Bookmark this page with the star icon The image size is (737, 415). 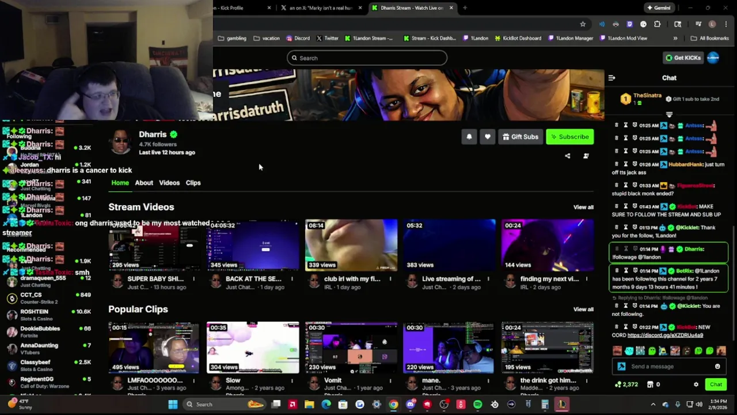[x=583, y=24]
